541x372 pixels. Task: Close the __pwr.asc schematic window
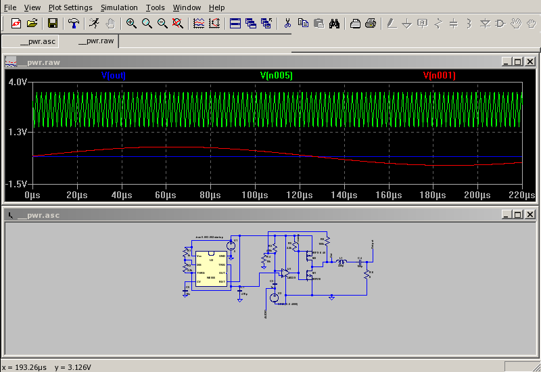point(530,214)
